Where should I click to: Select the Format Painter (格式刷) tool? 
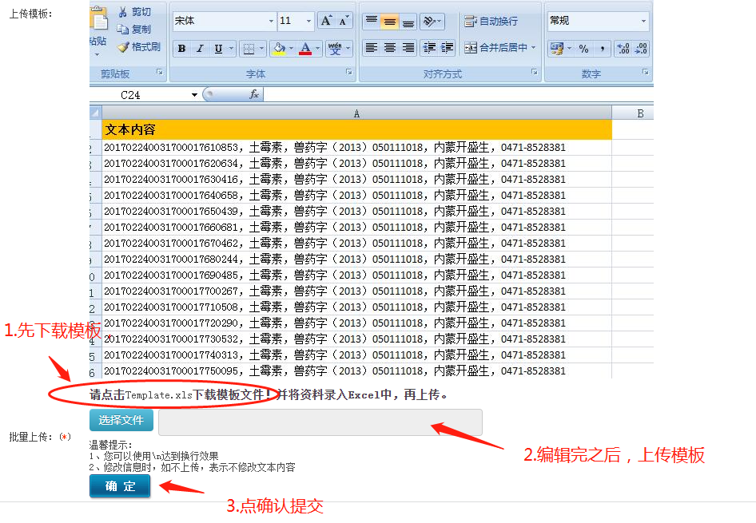122,47
